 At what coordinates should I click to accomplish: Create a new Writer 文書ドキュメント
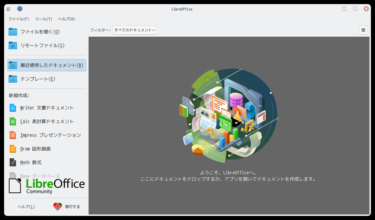[47, 108]
